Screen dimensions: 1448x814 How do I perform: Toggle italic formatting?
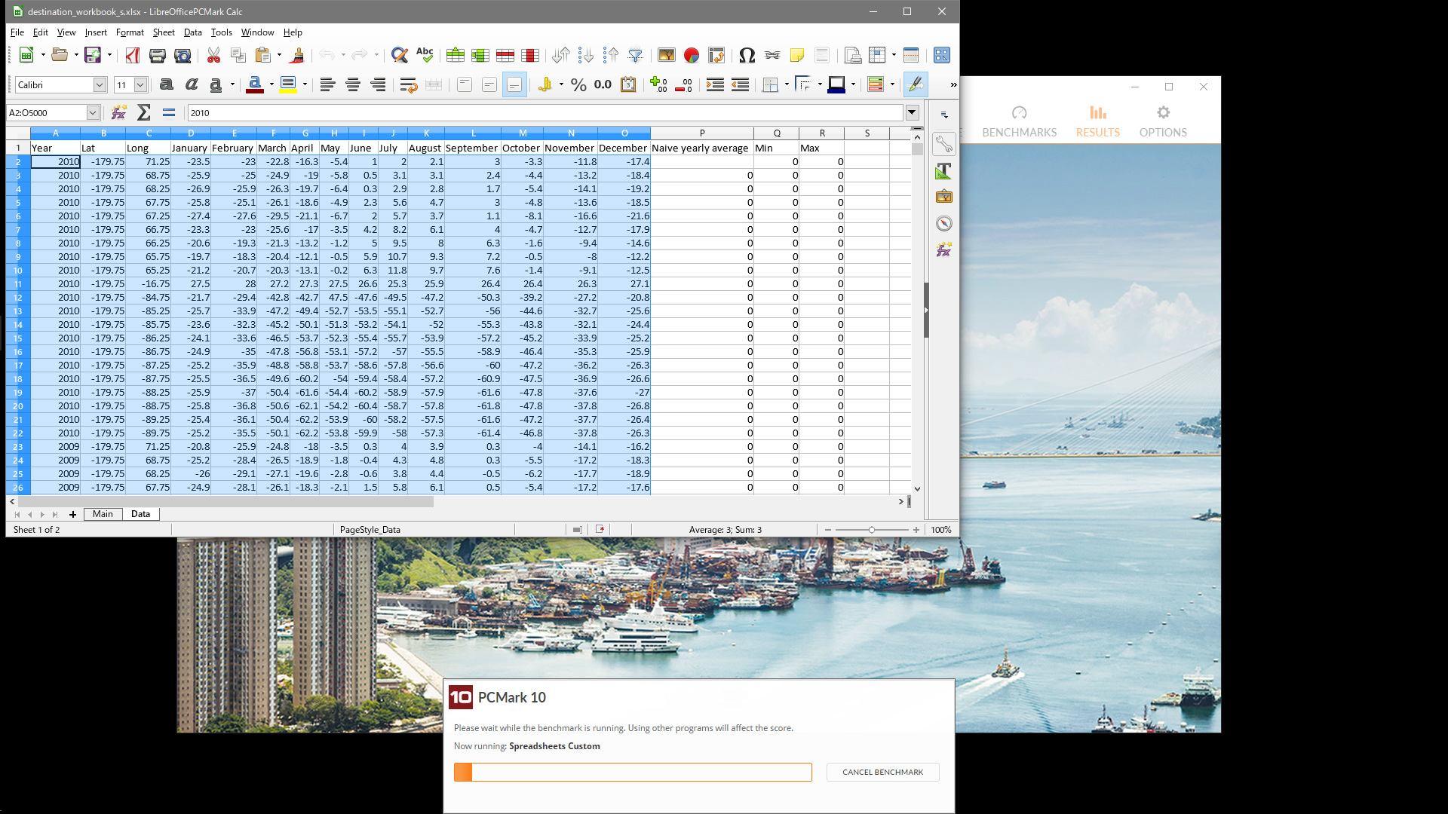point(192,84)
